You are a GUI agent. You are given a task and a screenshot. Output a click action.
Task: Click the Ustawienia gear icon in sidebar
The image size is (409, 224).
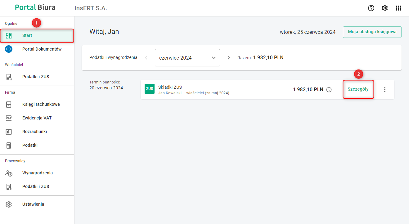(9, 204)
